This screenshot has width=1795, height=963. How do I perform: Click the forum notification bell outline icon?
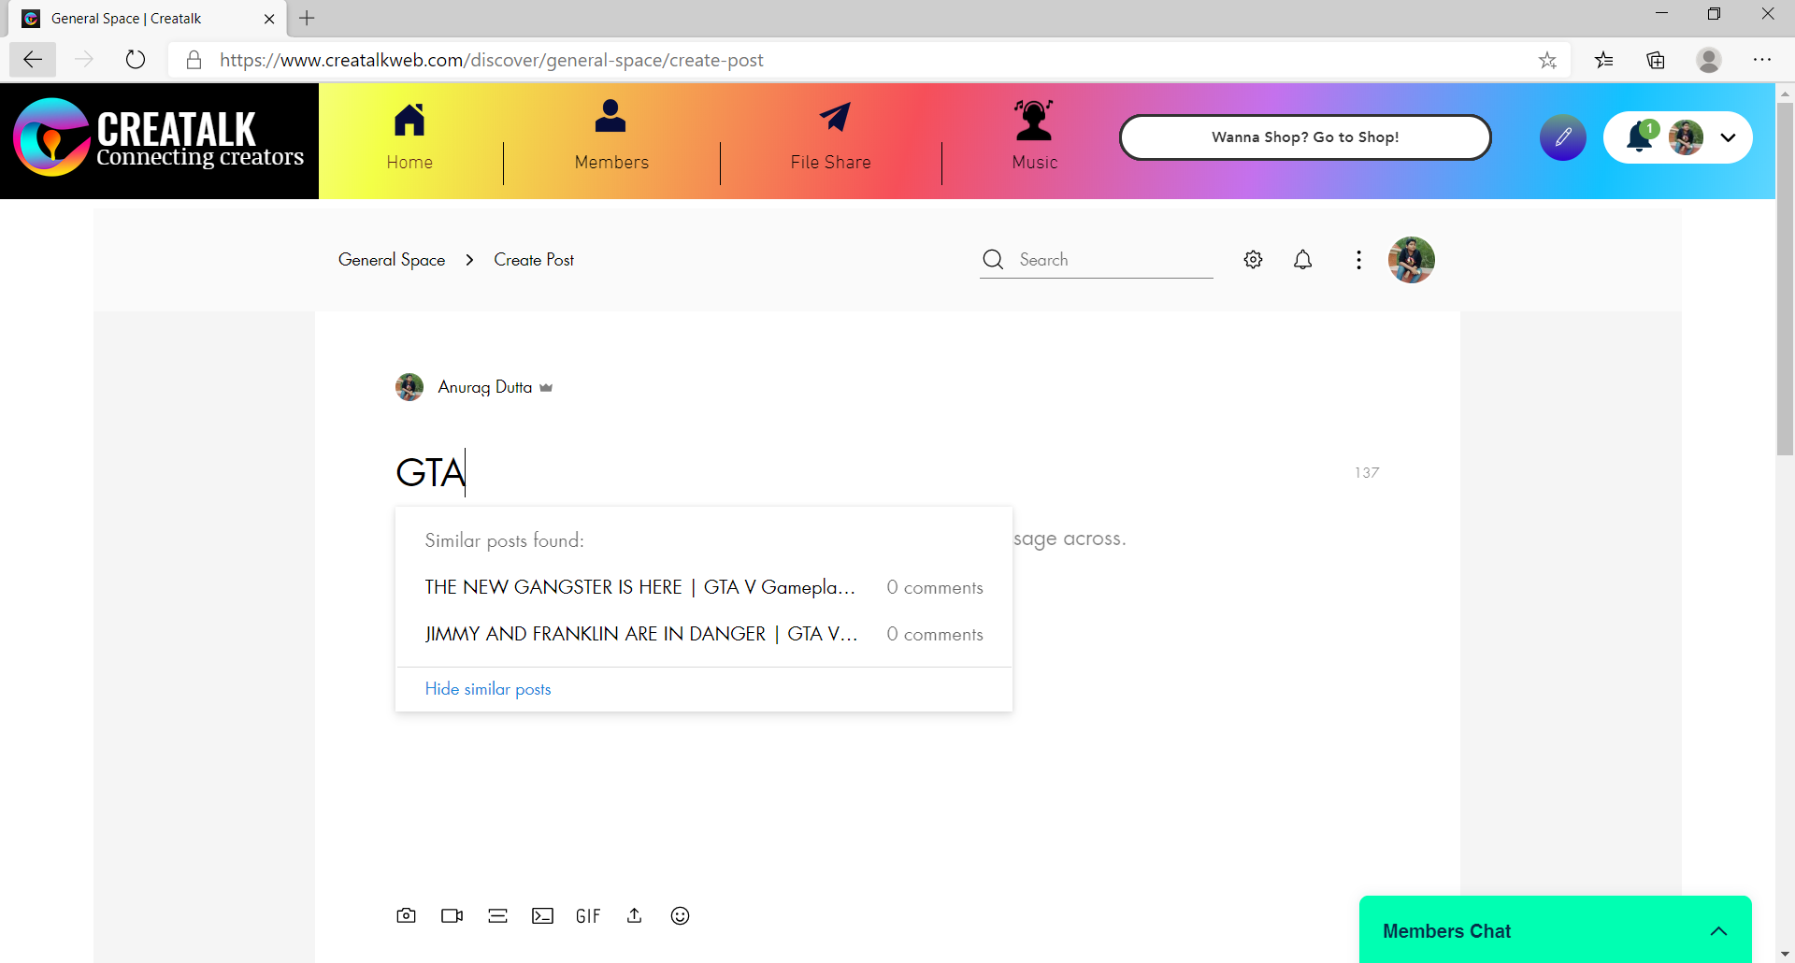click(1303, 260)
